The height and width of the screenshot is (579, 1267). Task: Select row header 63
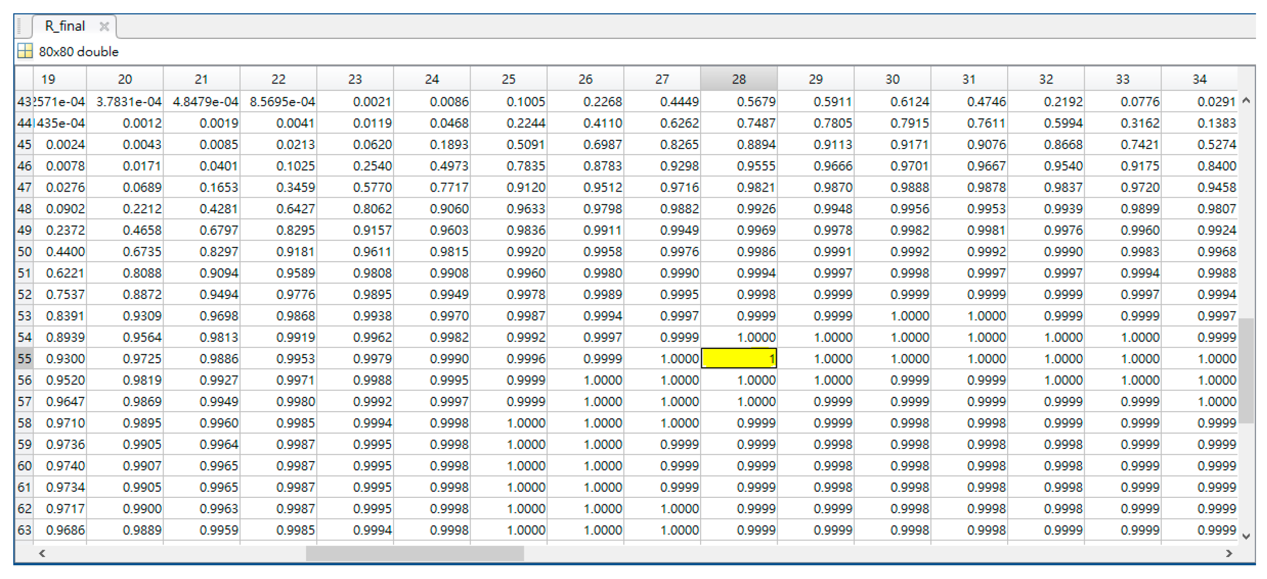(24, 530)
